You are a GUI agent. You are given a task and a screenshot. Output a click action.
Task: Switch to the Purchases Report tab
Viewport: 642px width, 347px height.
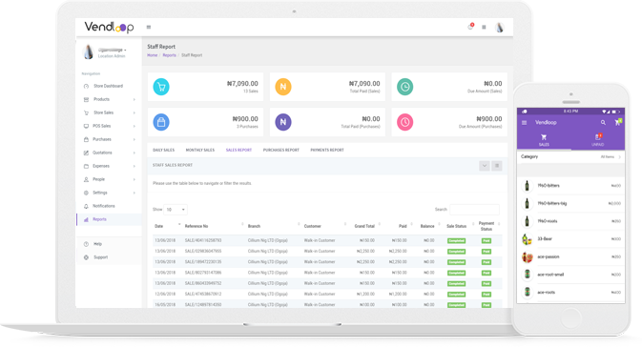tap(280, 151)
